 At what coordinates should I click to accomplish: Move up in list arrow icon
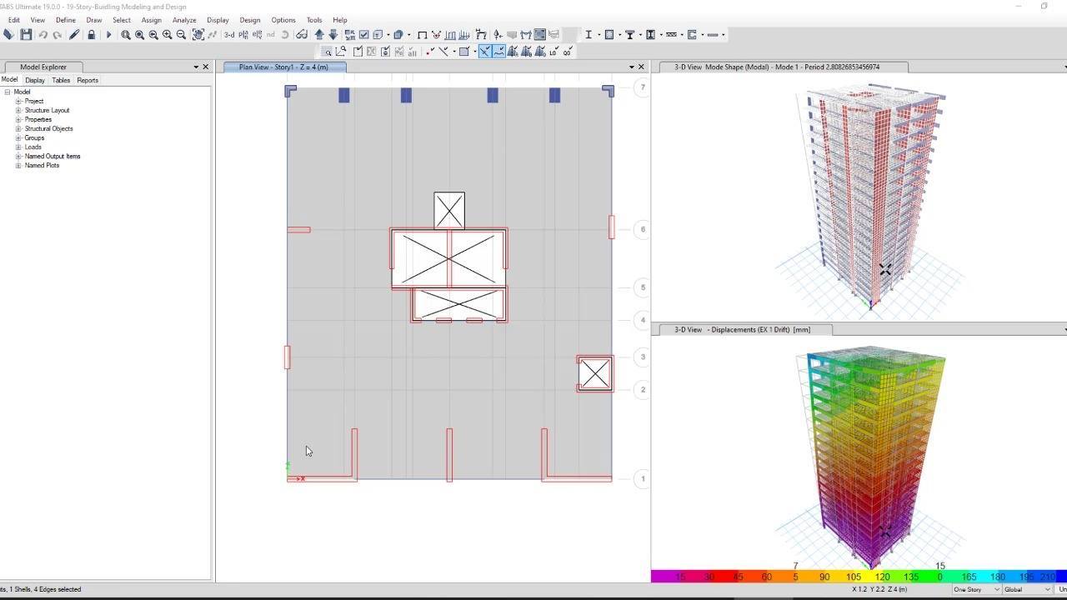point(319,34)
